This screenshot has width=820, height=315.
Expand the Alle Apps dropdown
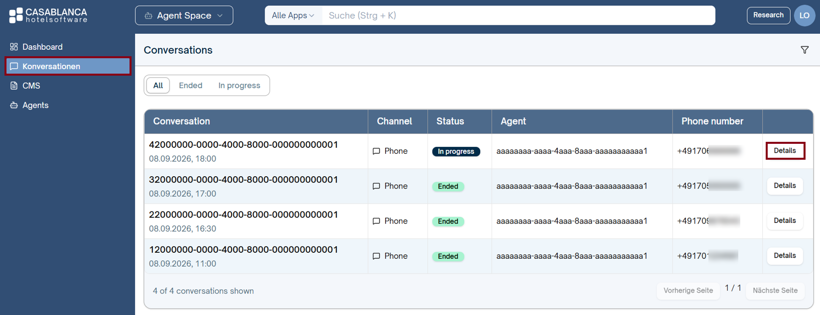(x=293, y=15)
